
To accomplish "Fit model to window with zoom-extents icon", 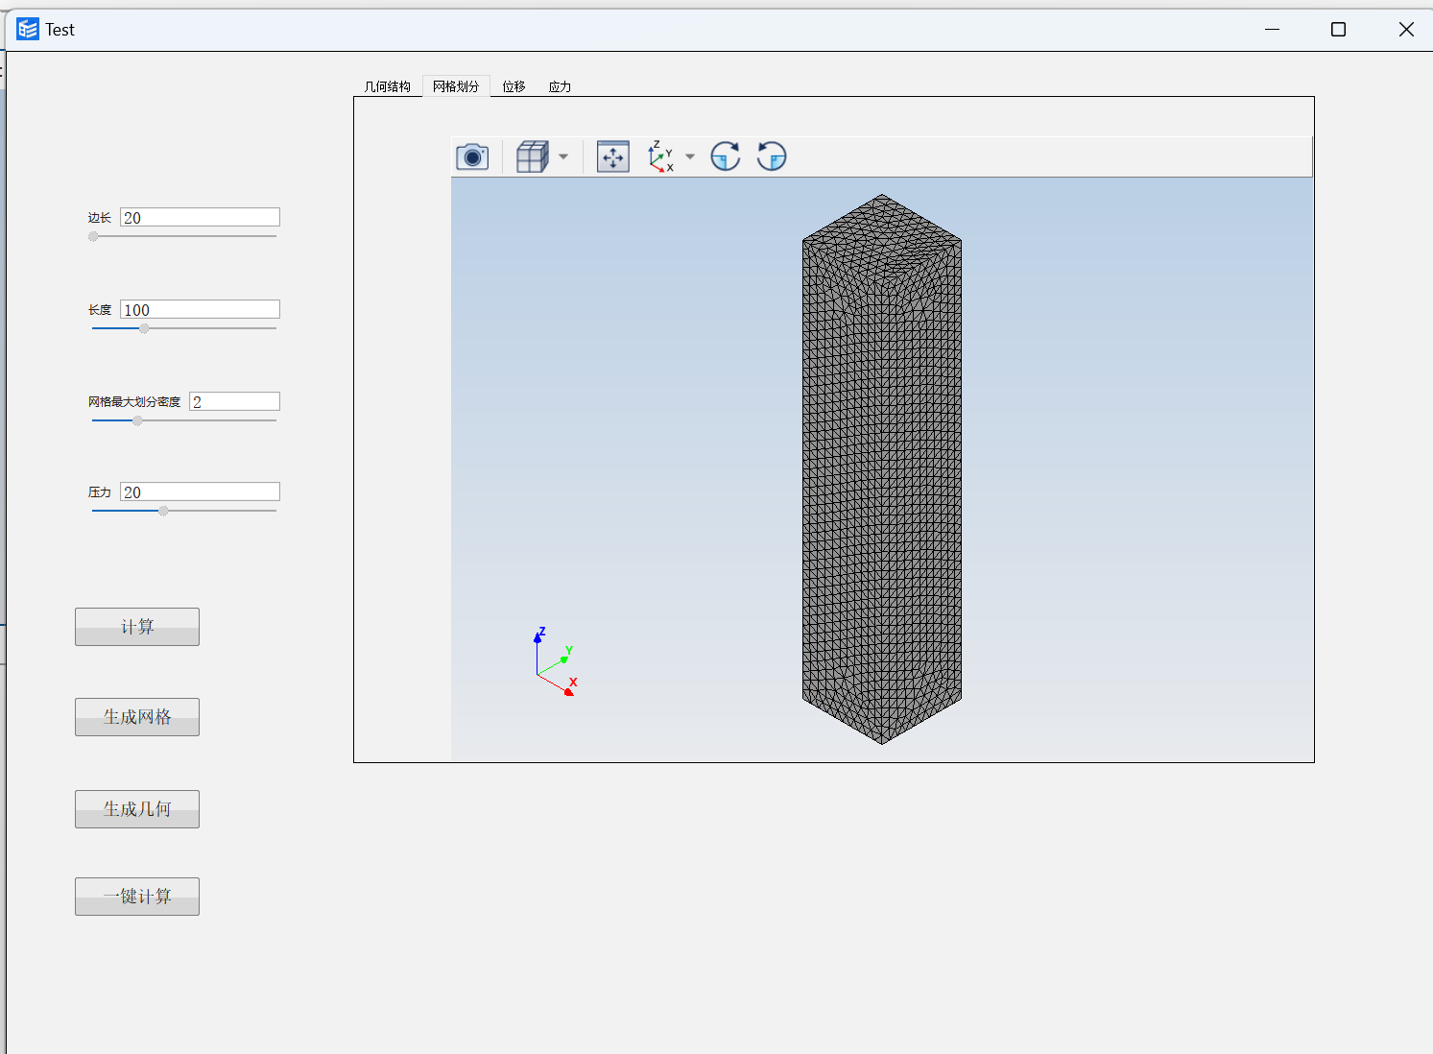I will pos(612,156).
